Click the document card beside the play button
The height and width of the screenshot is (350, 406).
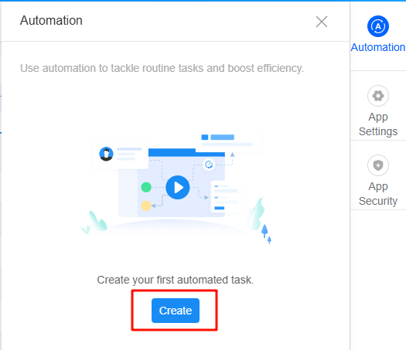[226, 196]
